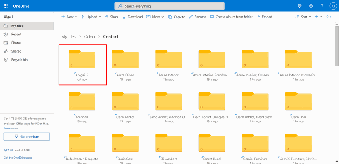Click the vertical scrollbar thumb
Screen dimensions: 339x164
[x=337, y=46]
